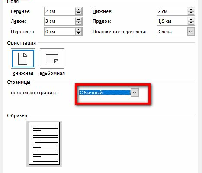
Task: Increase the Левое margin with up arrow
Action: point(78,19)
